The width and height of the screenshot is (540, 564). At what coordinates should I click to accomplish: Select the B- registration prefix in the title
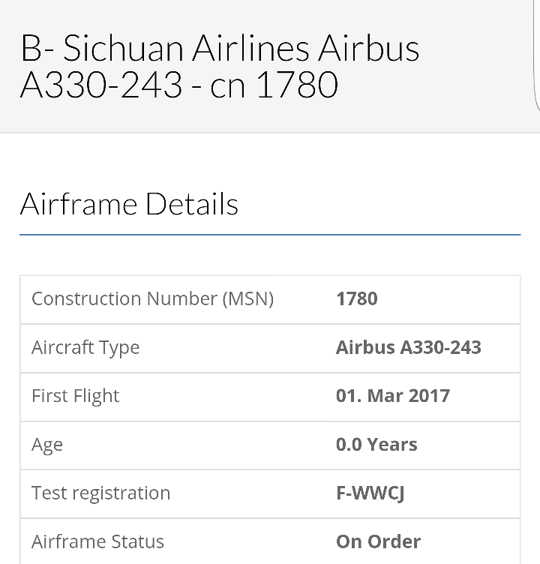(x=37, y=48)
